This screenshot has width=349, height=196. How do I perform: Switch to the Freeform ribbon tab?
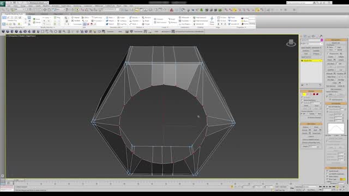pyautogui.click(x=32, y=14)
